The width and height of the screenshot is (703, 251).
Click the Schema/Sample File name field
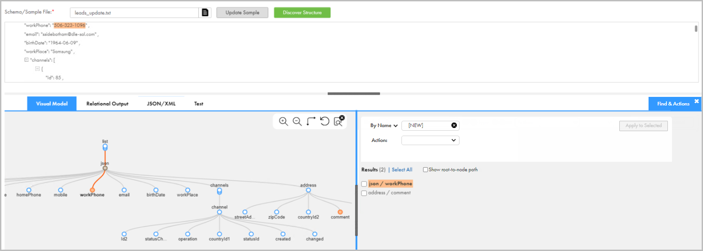click(135, 13)
